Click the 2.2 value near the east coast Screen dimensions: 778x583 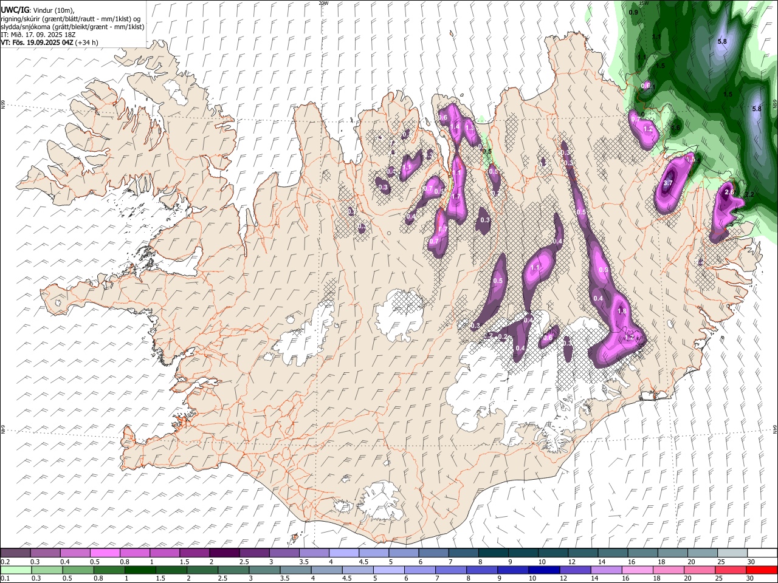pos(749,194)
